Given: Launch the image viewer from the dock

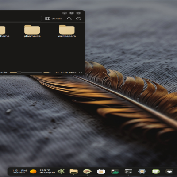Looking at the screenshot, I should pyautogui.click(x=115, y=172).
